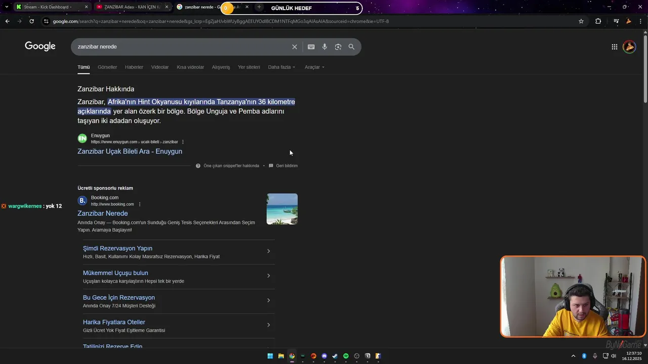Image resolution: width=648 pixels, height=364 pixels.
Task: Clear the search box with the X icon
Action: (x=295, y=47)
